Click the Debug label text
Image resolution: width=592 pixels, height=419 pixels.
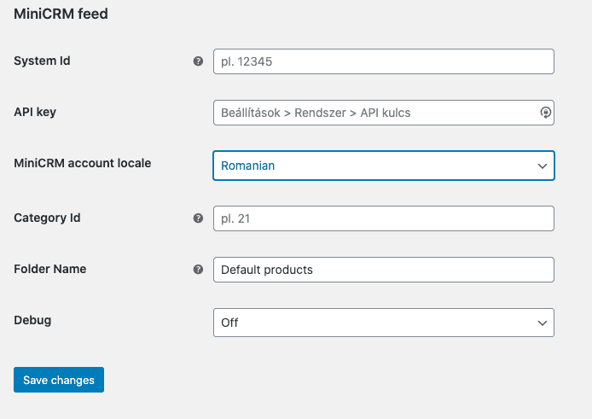(32, 320)
